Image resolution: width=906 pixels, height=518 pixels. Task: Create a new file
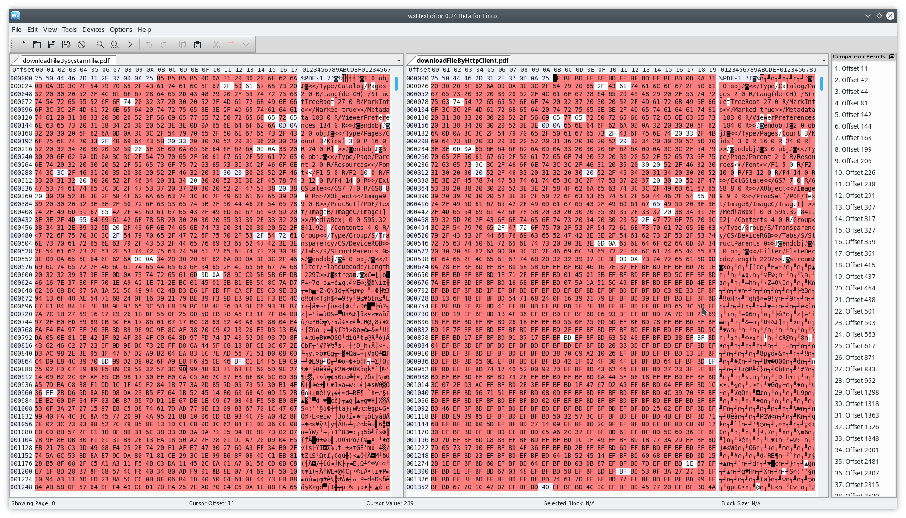pos(22,44)
